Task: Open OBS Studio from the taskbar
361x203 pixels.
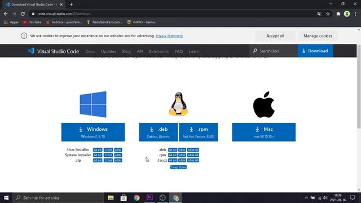Action: click(162, 198)
